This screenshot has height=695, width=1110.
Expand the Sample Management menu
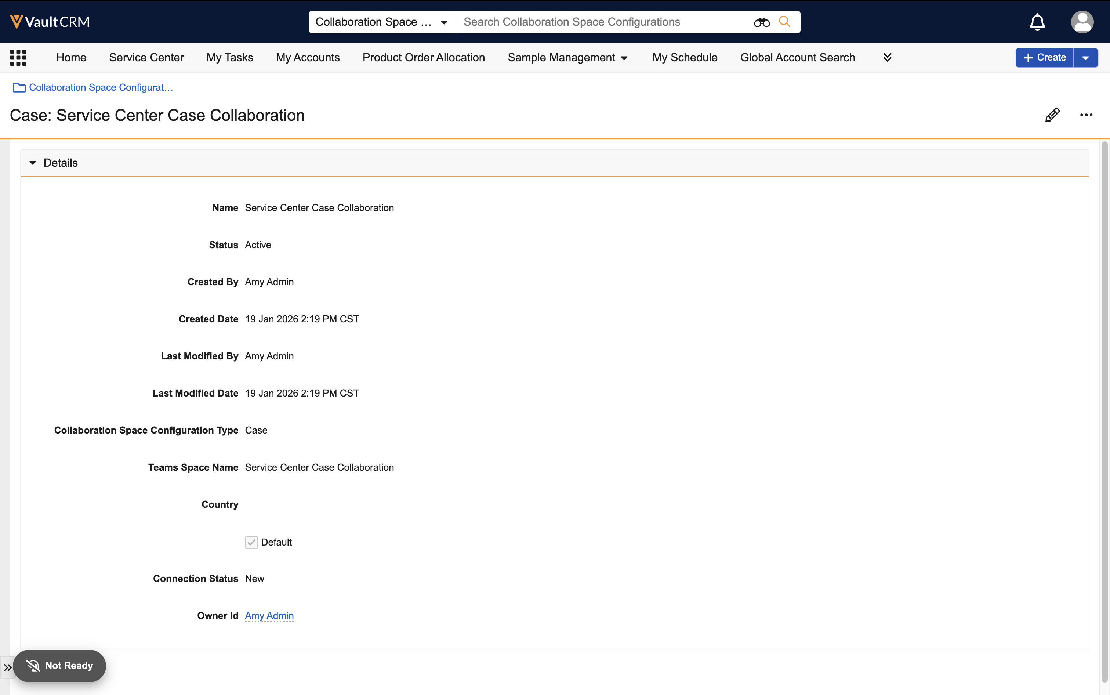pyautogui.click(x=567, y=57)
